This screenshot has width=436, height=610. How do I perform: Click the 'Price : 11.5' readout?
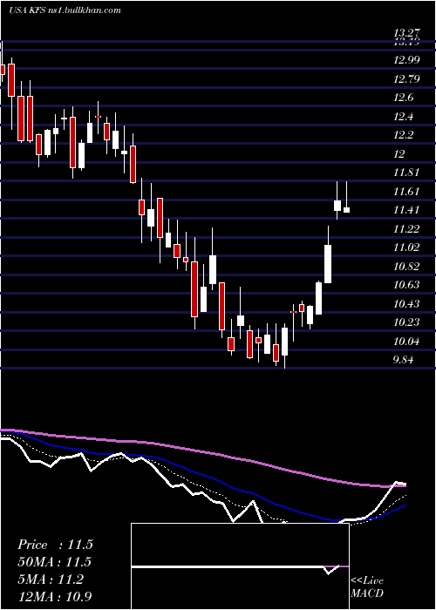click(55, 545)
